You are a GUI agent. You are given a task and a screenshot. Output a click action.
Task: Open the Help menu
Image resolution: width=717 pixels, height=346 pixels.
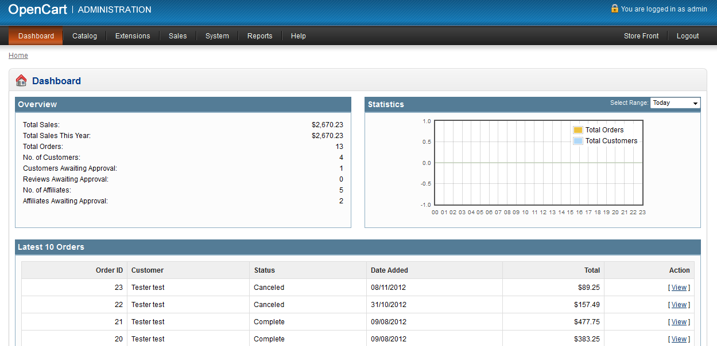tap(298, 36)
